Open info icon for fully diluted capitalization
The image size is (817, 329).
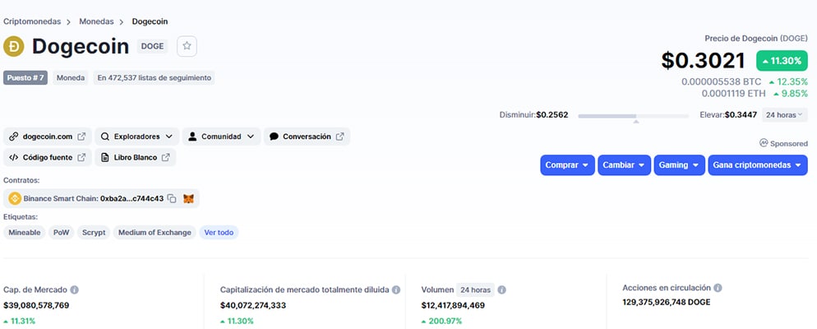point(396,290)
